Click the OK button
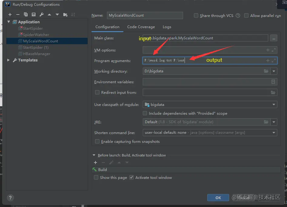 coord(218,198)
